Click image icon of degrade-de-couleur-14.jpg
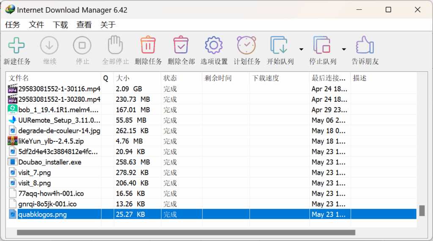The height and width of the screenshot is (241, 433). (x=12, y=131)
